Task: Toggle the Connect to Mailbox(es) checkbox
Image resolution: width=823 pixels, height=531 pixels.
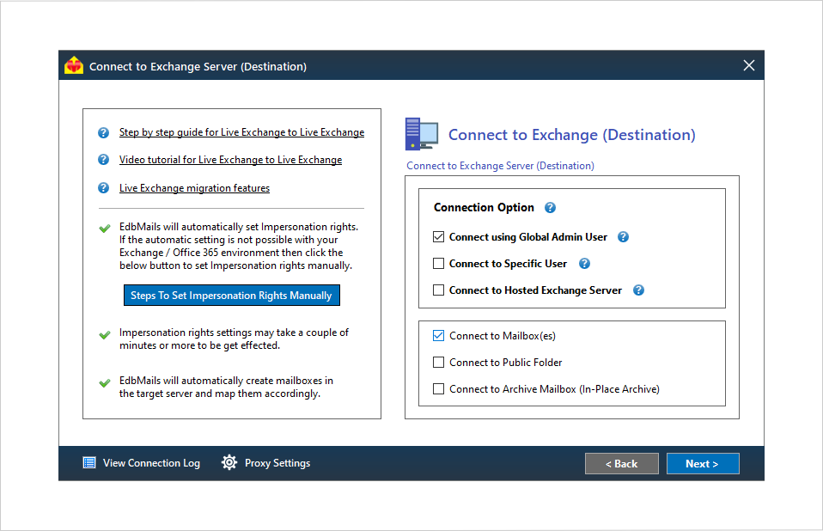Action: pyautogui.click(x=439, y=336)
